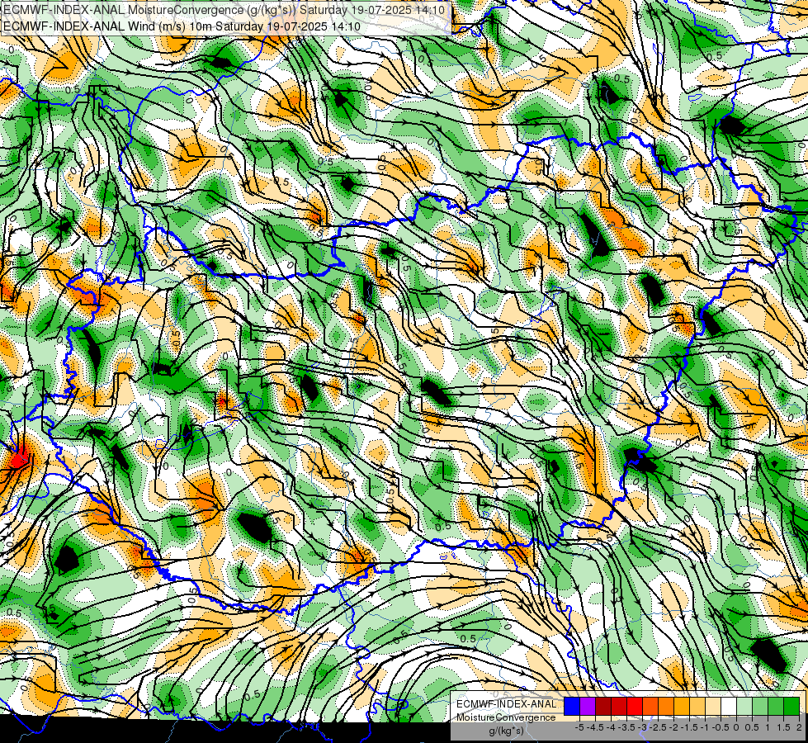Click the 2 tick label at the legend's end
This screenshot has height=743, width=808.
coord(799,727)
